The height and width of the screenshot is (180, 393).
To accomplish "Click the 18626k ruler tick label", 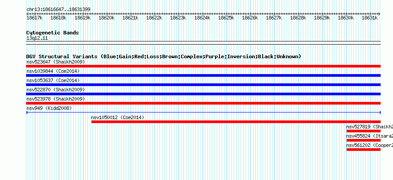I will click(250, 18).
